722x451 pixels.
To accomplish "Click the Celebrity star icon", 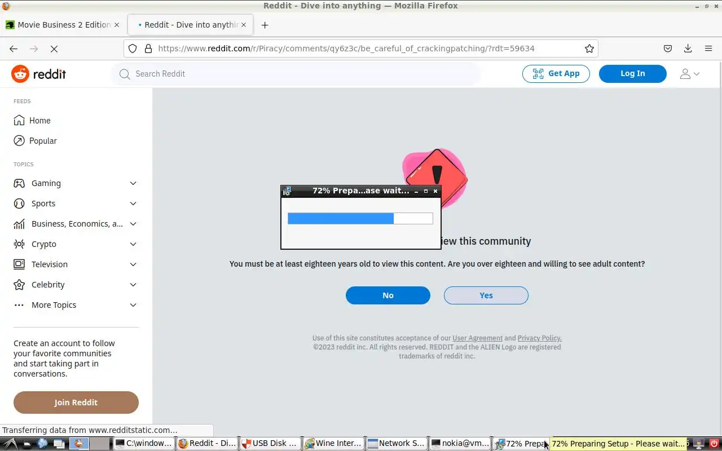I will [x=19, y=285].
